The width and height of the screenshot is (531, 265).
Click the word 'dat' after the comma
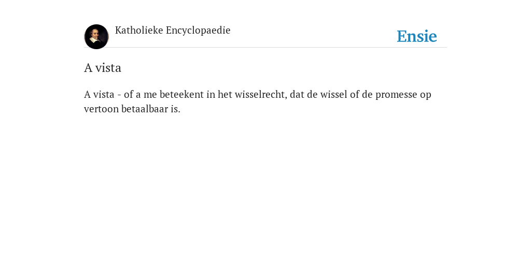click(297, 94)
